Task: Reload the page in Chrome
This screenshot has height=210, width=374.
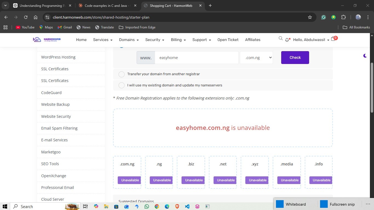Action: 26,17
